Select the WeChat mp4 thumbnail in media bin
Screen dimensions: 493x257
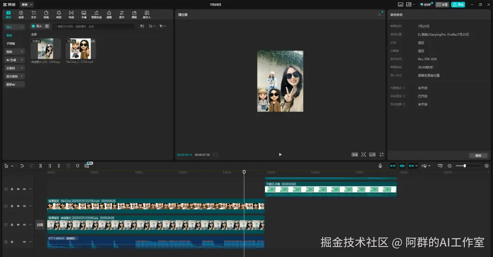coord(80,49)
